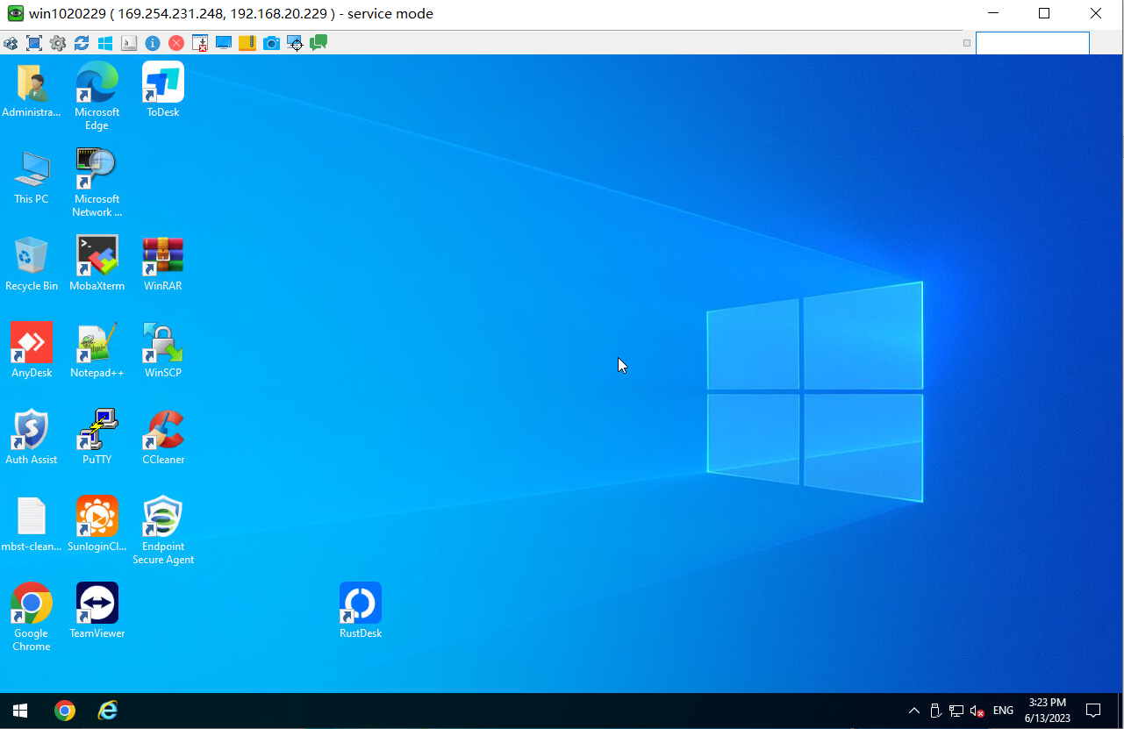
Task: Refresh the remote screen with the blue arrows
Action: pyautogui.click(x=82, y=43)
